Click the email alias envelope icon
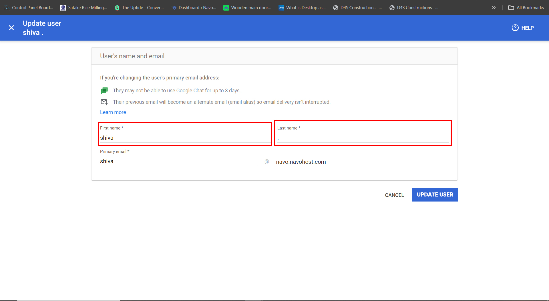The width and height of the screenshot is (549, 301). (104, 102)
